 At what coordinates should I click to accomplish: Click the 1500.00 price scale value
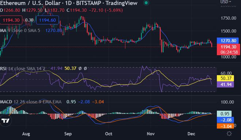tap(228, 31)
